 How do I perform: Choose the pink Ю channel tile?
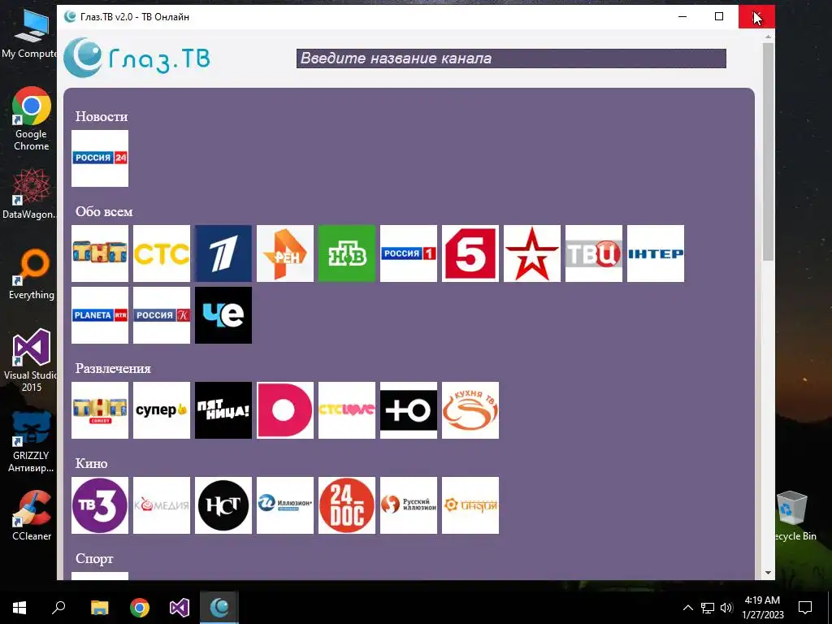pyautogui.click(x=285, y=410)
